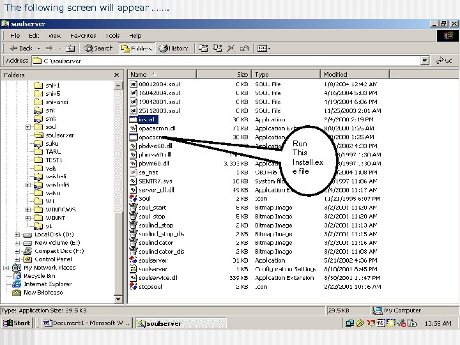Click the Forward arrow button

[x=50, y=48]
